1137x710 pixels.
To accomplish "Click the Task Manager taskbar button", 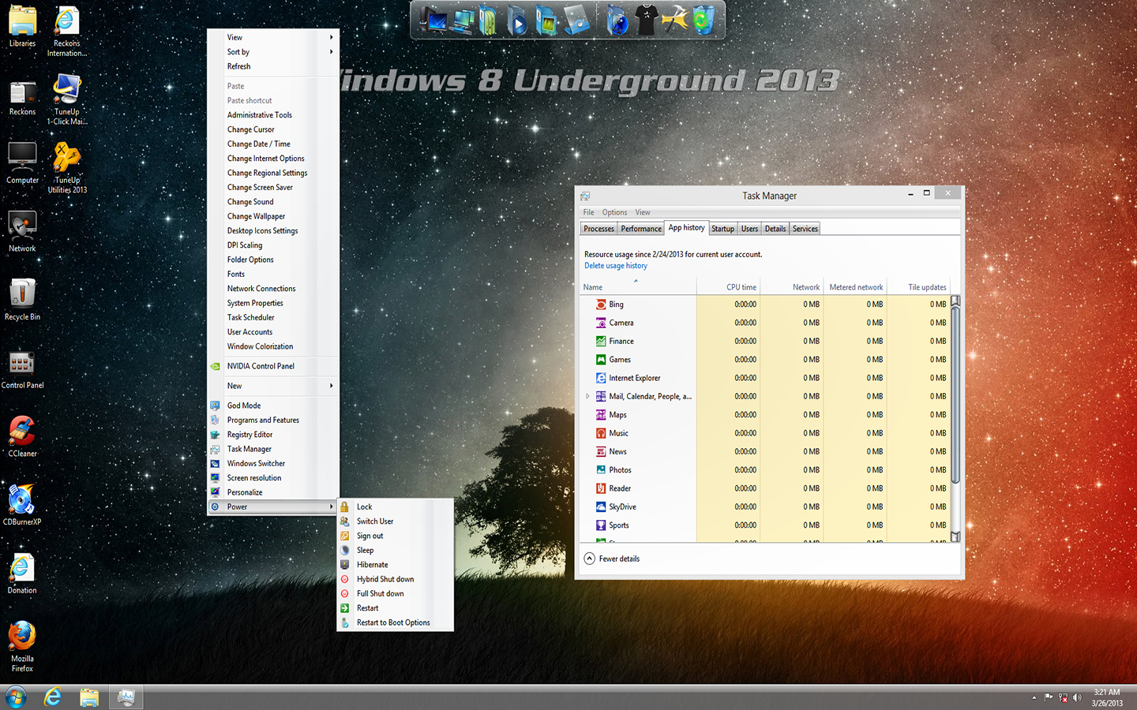I will pyautogui.click(x=126, y=697).
